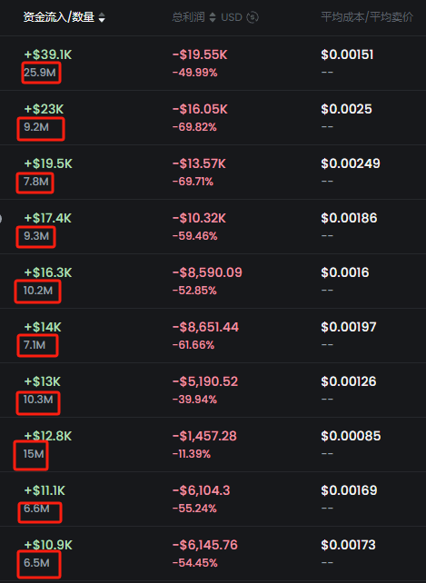Select the 7.1M quantity value
Viewport: 426px width, 583px height.
tap(35, 345)
